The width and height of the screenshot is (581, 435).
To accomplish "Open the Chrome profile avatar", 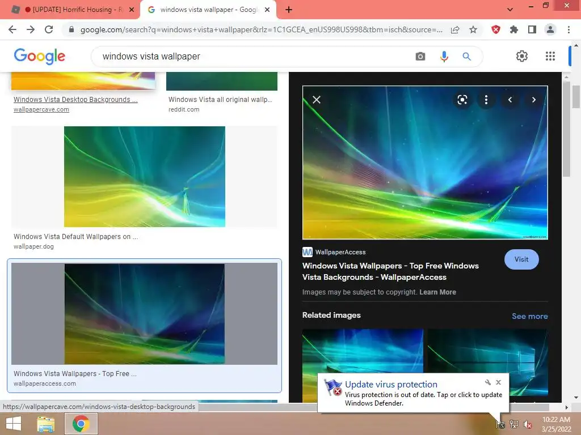I will click(x=550, y=29).
